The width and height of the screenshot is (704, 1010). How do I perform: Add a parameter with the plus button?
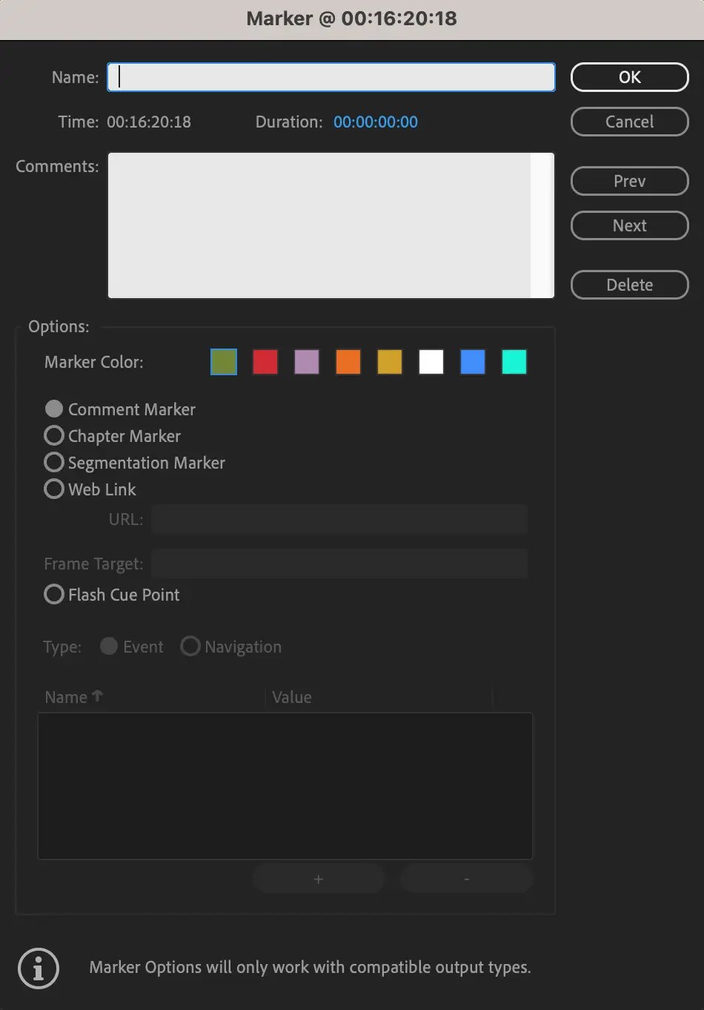pyautogui.click(x=319, y=879)
